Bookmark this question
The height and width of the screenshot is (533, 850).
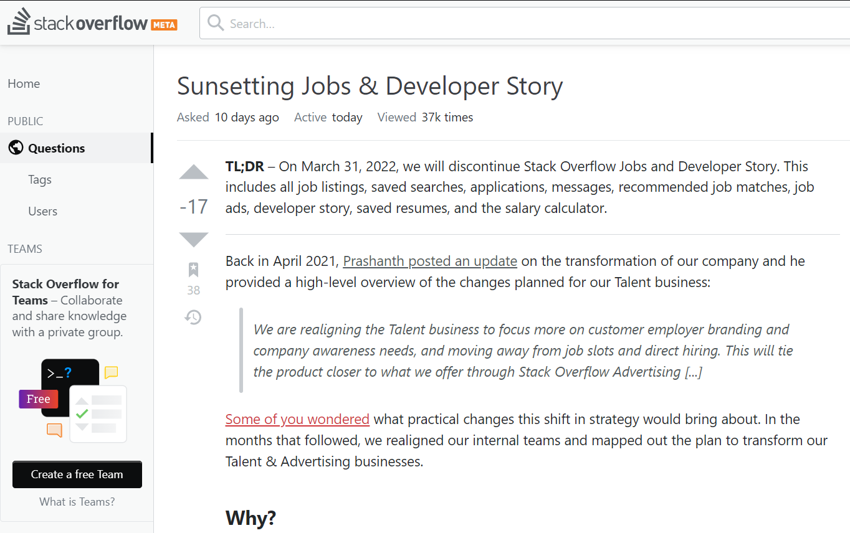[193, 270]
